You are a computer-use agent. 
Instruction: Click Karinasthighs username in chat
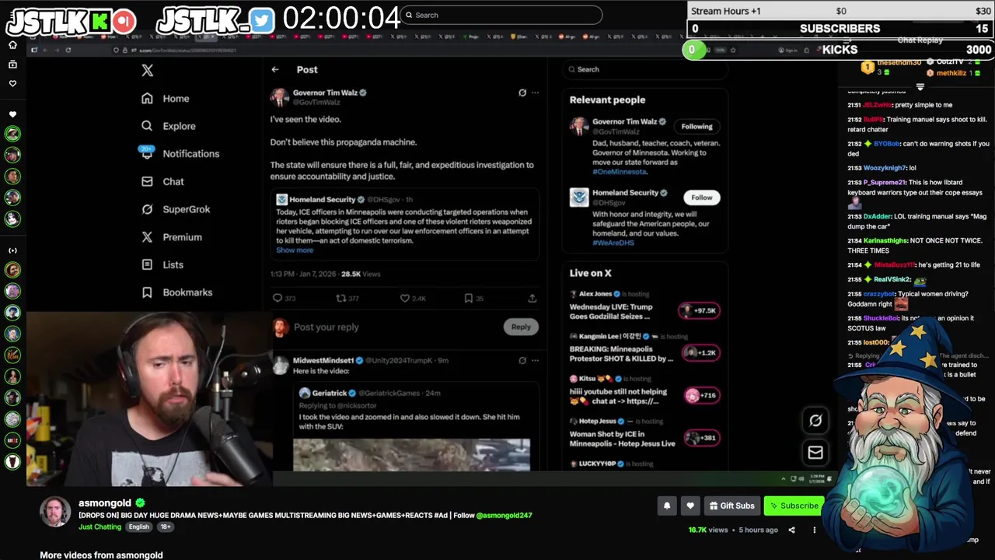click(885, 240)
